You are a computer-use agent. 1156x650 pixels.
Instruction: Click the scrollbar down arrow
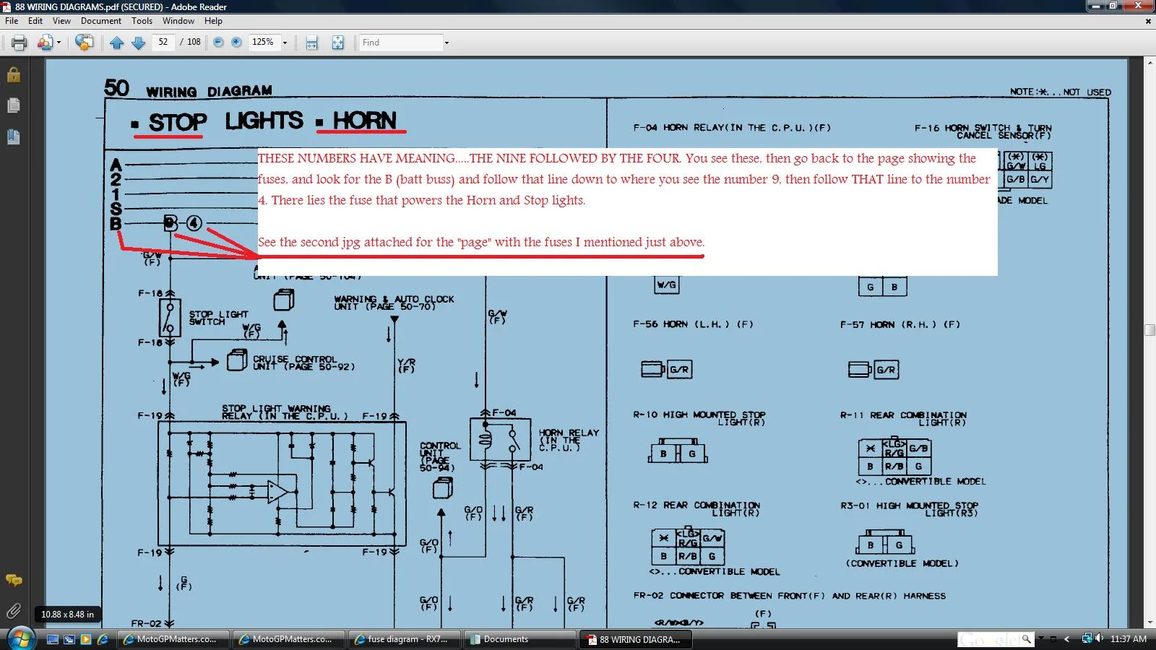pos(1149,623)
